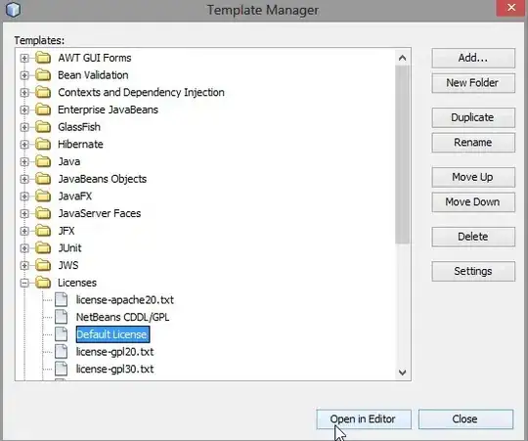Image resolution: width=528 pixels, height=441 pixels.
Task: Click the JUnit folder icon
Action: (x=43, y=247)
